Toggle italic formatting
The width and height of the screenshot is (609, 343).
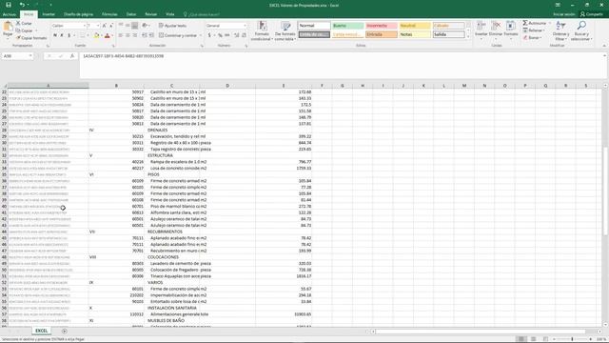(62, 35)
